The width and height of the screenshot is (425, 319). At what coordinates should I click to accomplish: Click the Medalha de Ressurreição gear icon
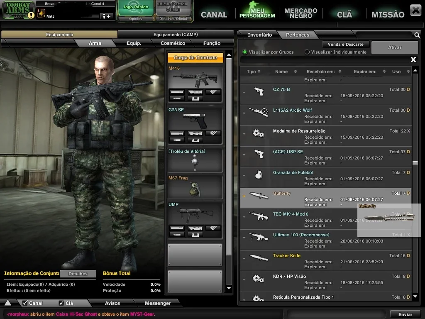pos(258,133)
